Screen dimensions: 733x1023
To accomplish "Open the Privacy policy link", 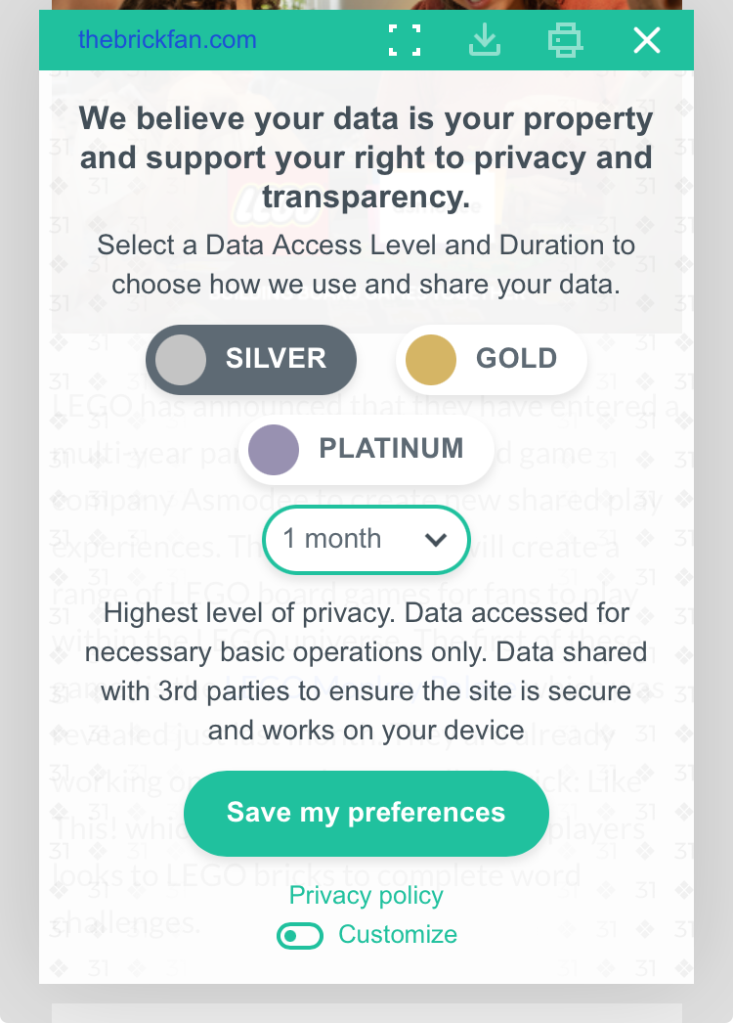I will pos(366,895).
